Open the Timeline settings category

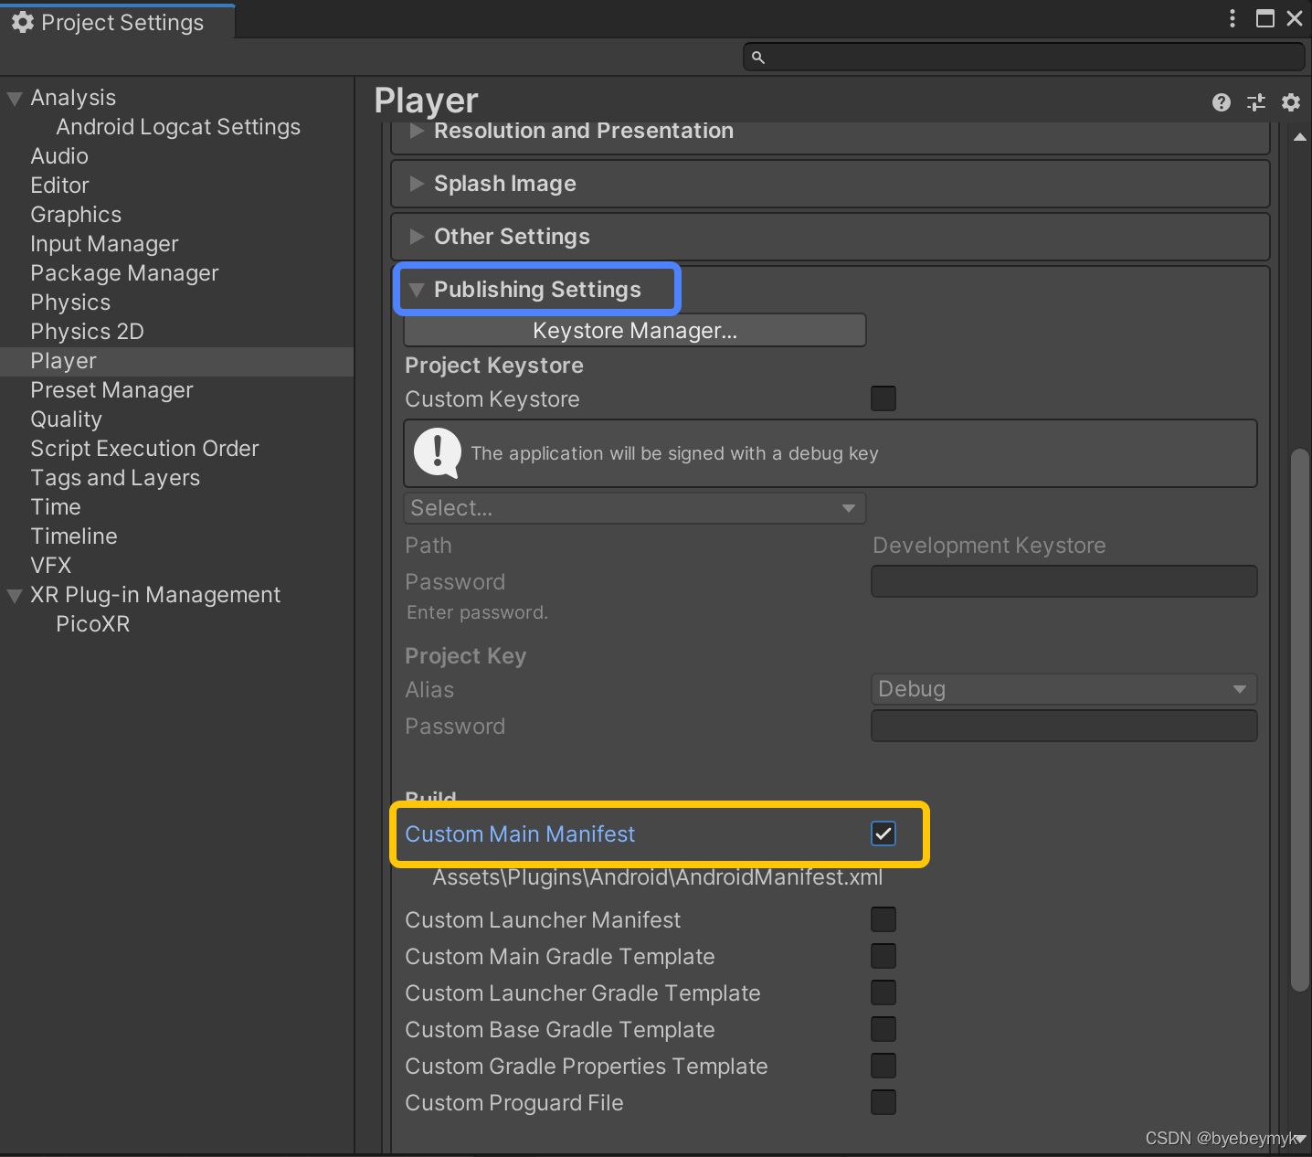point(74,536)
